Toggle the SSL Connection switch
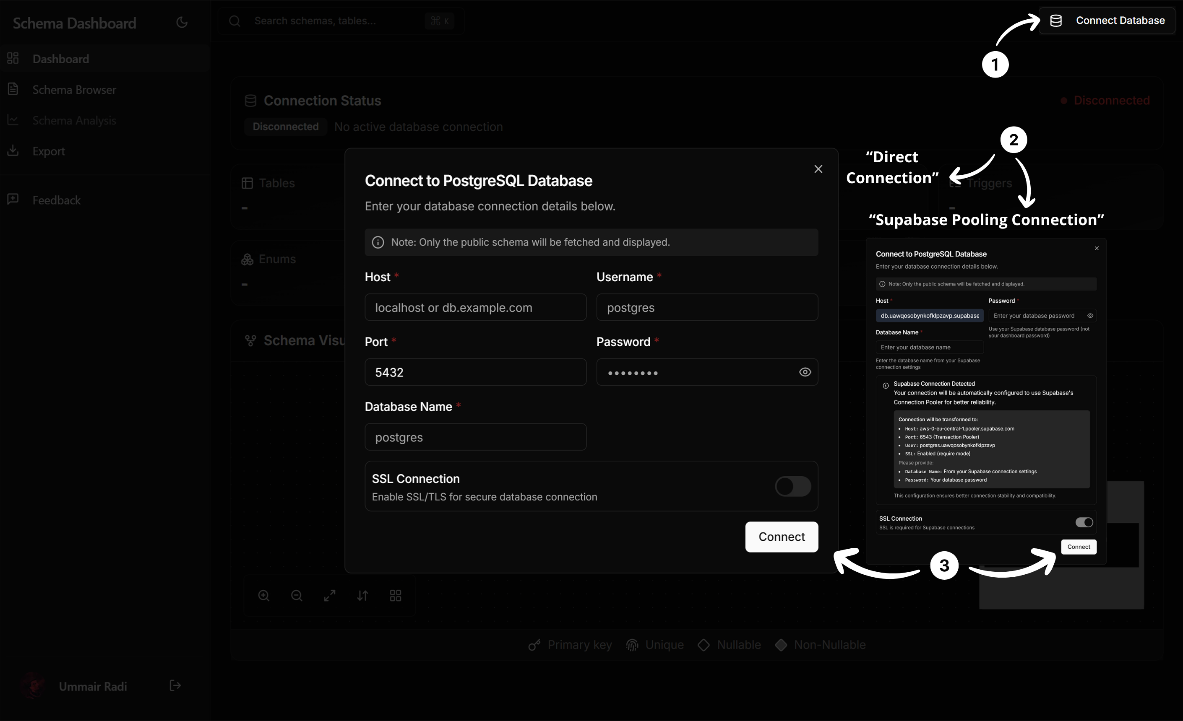Image resolution: width=1183 pixels, height=721 pixels. pos(793,486)
